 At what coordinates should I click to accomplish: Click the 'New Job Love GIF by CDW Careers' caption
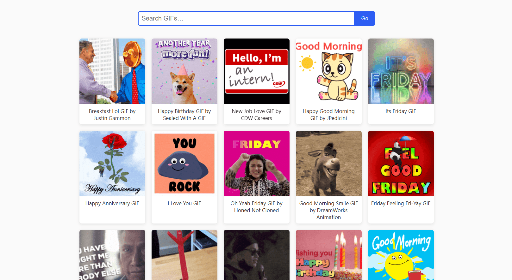256,115
